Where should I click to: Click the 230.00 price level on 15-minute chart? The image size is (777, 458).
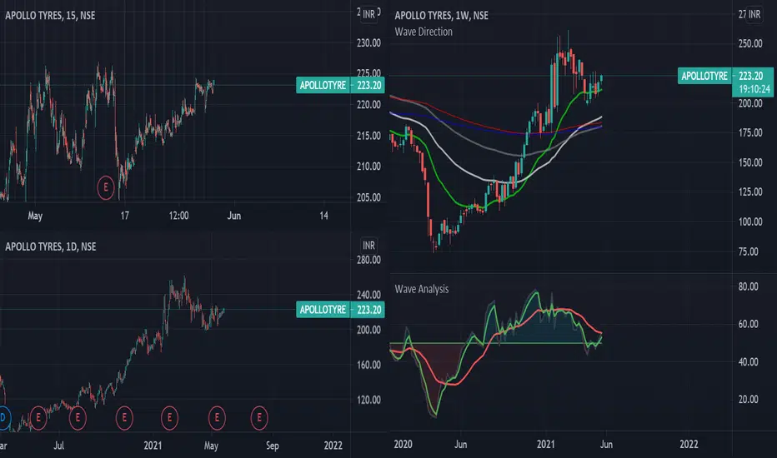(368, 43)
